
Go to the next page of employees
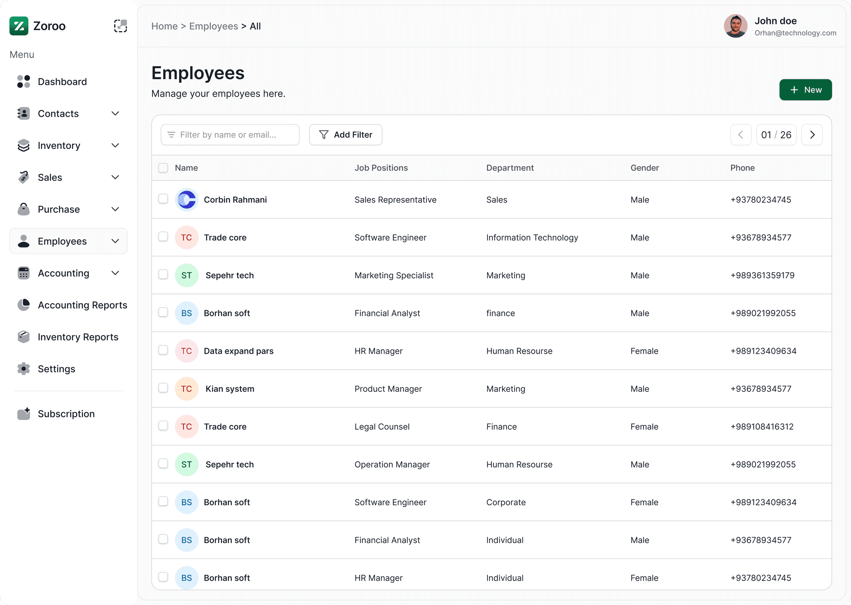[812, 134]
